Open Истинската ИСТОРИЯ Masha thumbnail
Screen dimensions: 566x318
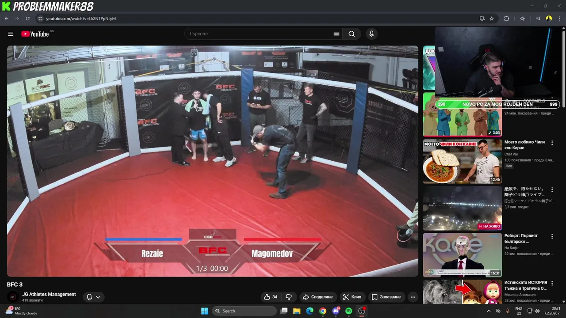(463, 292)
